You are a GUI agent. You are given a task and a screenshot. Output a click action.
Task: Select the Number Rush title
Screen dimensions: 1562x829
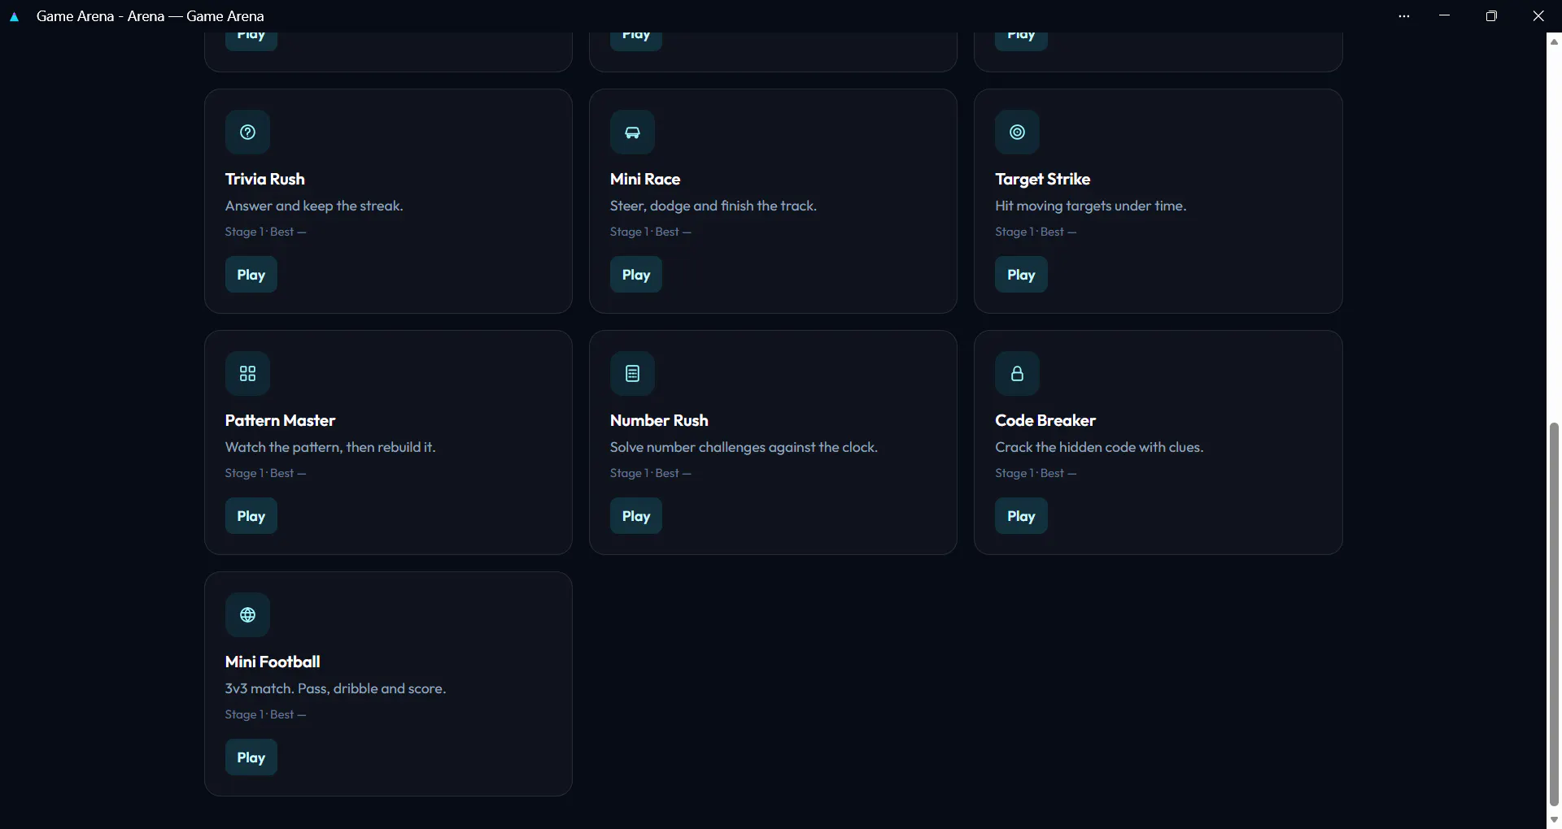point(659,420)
